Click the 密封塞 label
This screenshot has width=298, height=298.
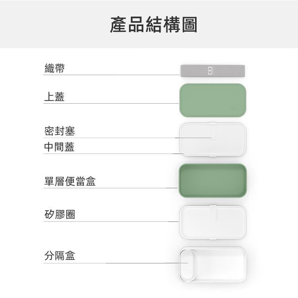click(x=59, y=131)
